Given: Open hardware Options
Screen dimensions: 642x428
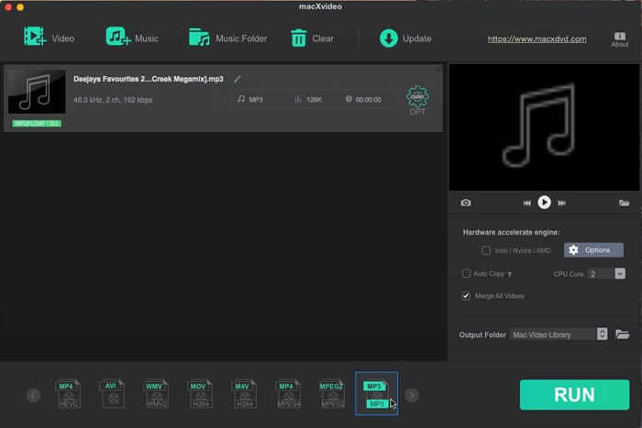Looking at the screenshot, I should pos(593,250).
